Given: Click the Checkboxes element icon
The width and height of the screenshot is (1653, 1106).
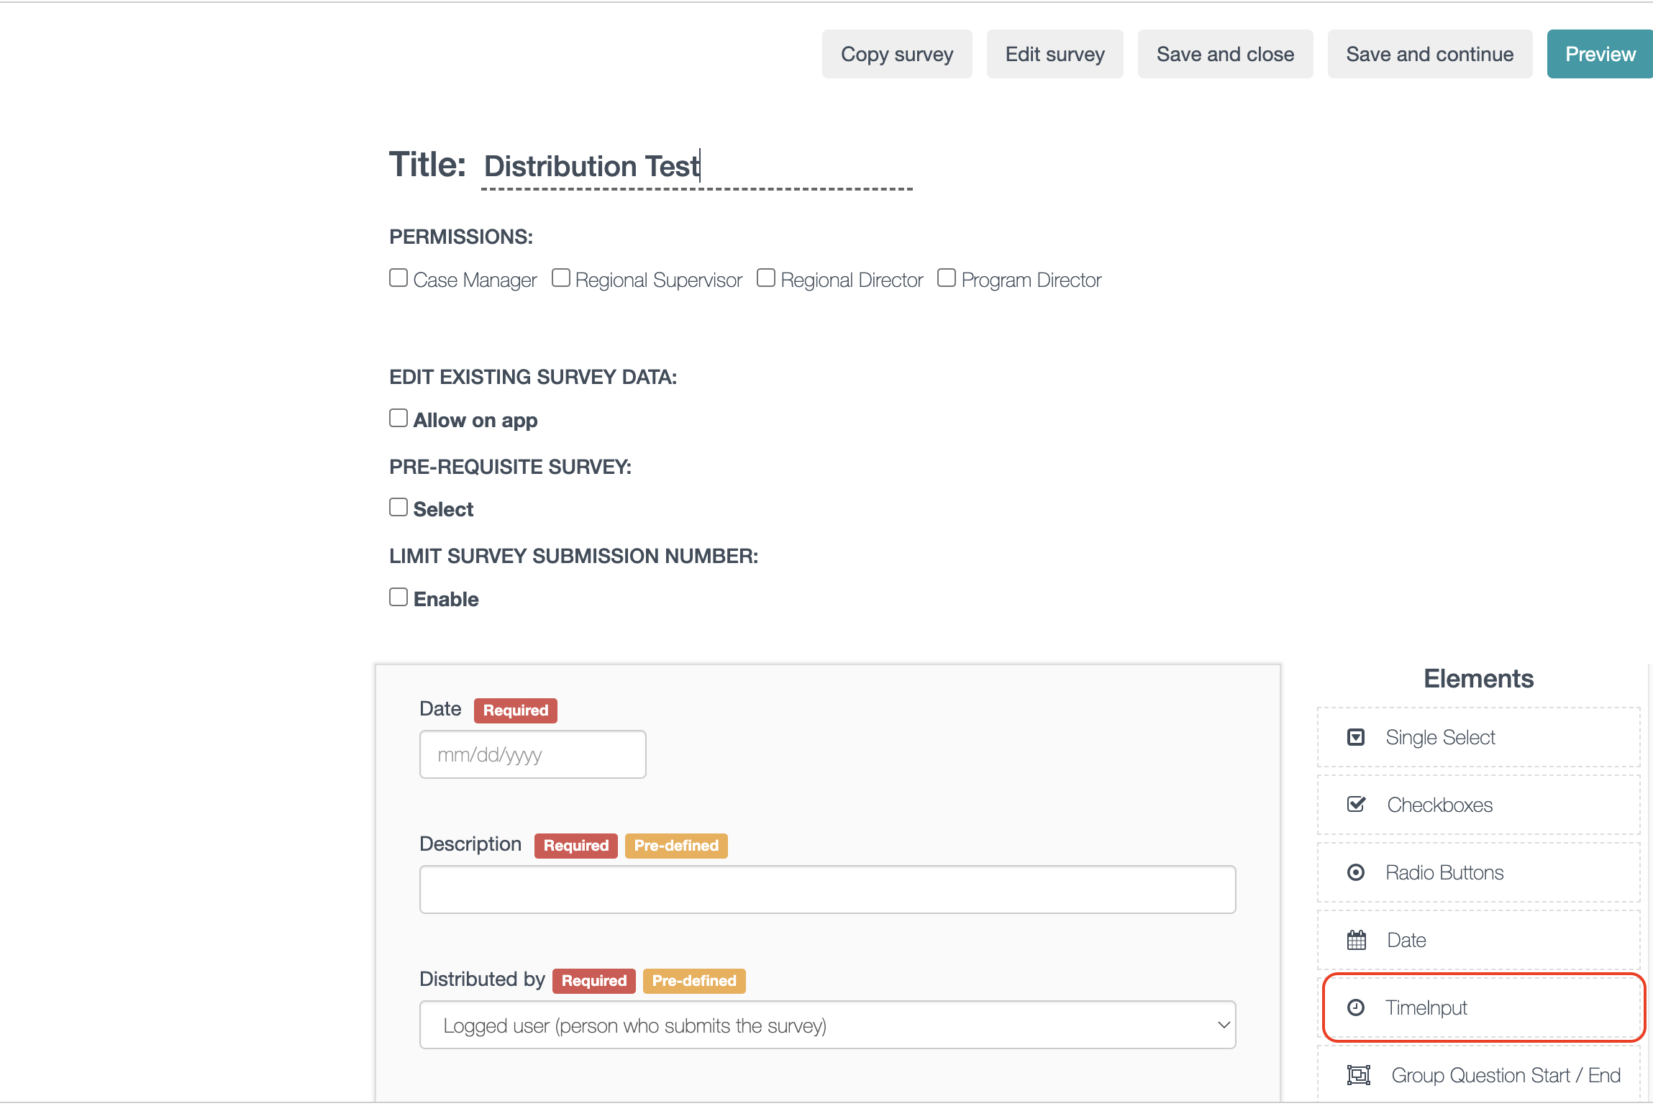Looking at the screenshot, I should click(x=1356, y=805).
